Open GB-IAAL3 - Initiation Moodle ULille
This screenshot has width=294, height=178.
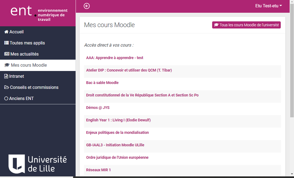coord(115,145)
